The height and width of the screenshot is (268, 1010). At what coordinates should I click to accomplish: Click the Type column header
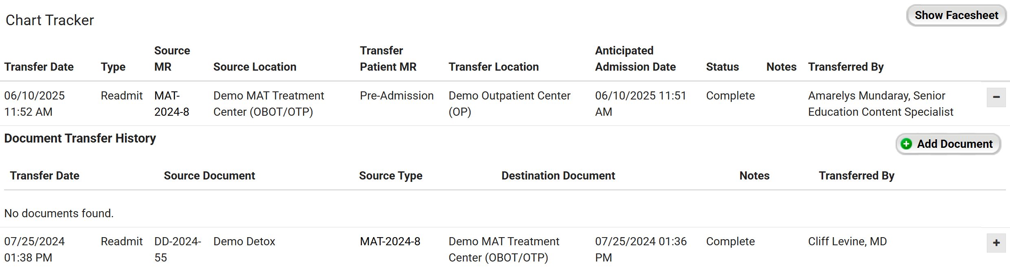point(113,67)
